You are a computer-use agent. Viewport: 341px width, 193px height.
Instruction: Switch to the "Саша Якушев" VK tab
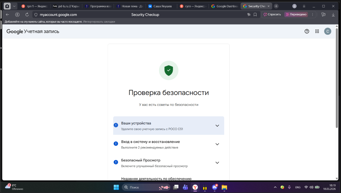pyautogui.click(x=161, y=6)
